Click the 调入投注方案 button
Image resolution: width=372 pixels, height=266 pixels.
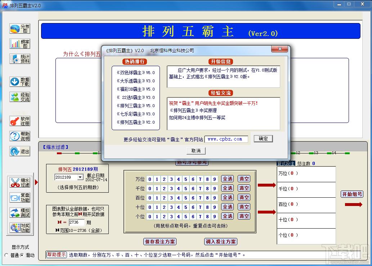pyautogui.click(x=221, y=242)
